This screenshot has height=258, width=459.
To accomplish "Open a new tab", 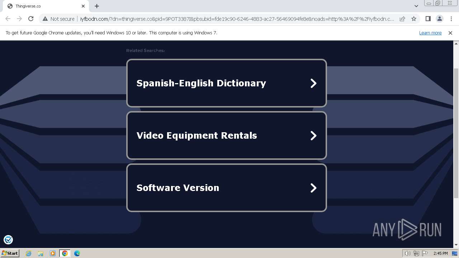I will tap(97, 6).
